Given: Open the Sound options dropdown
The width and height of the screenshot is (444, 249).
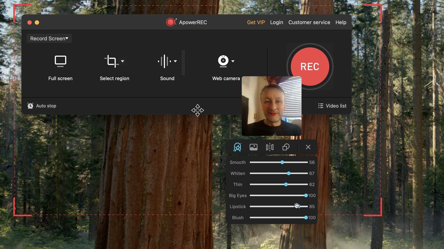Looking at the screenshot, I should coord(175,61).
